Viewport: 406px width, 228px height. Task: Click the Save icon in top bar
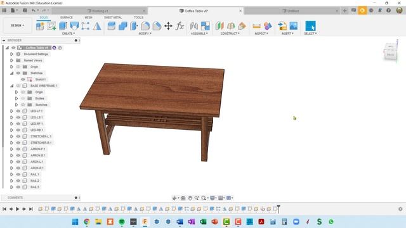click(25, 11)
